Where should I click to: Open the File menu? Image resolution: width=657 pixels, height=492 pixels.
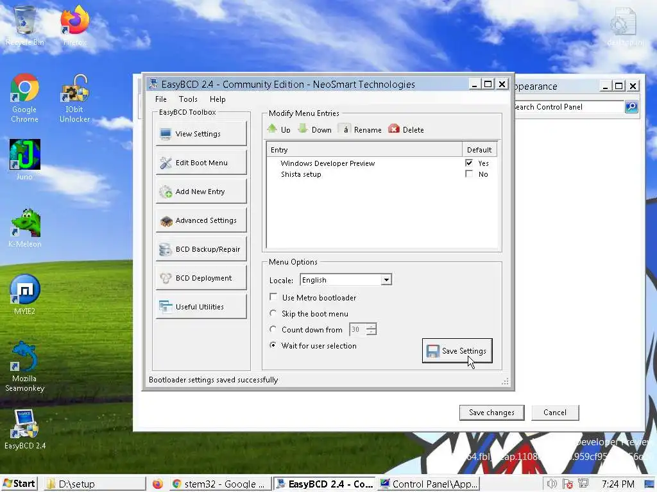pos(161,99)
